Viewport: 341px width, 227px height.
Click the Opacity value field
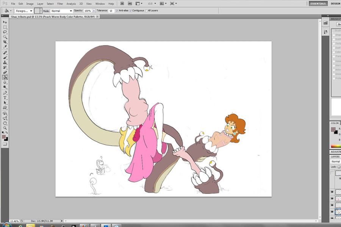coord(88,11)
